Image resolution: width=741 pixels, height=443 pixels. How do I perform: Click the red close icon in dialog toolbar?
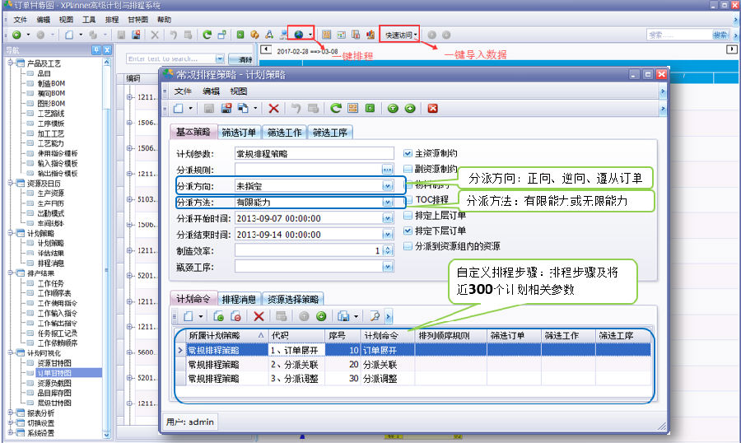(432, 108)
